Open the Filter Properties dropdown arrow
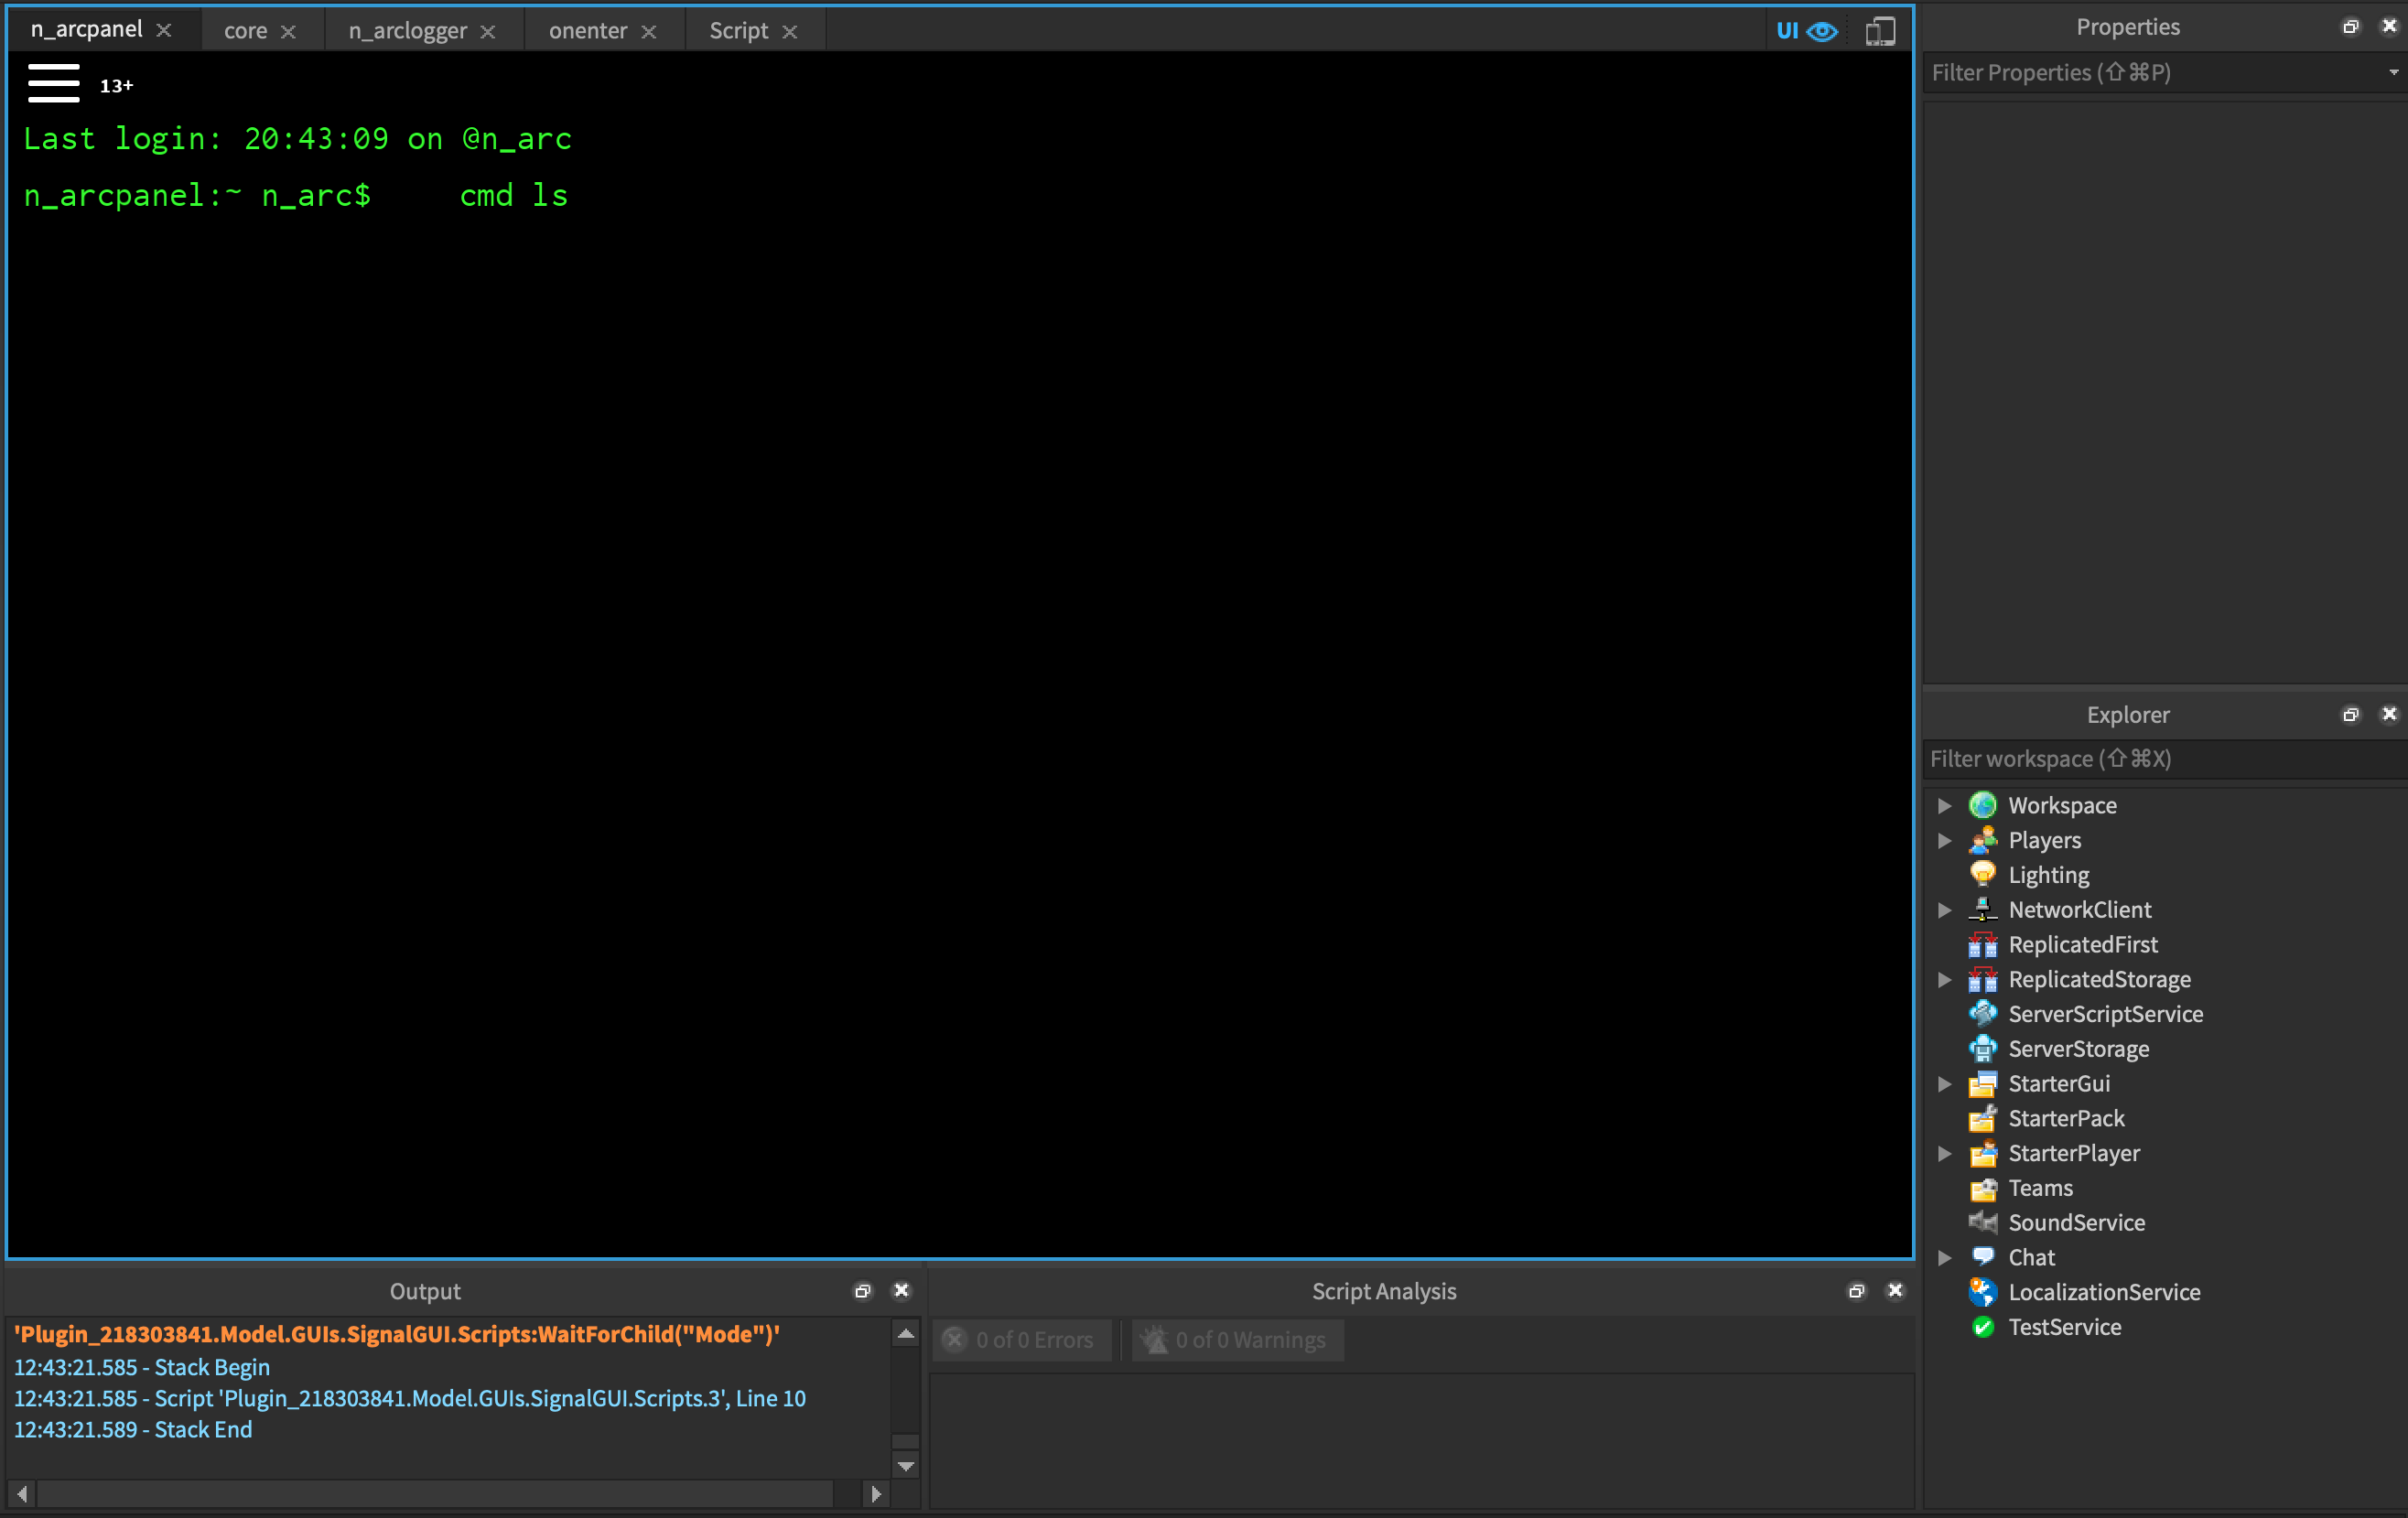2408x1518 pixels. coord(2393,72)
